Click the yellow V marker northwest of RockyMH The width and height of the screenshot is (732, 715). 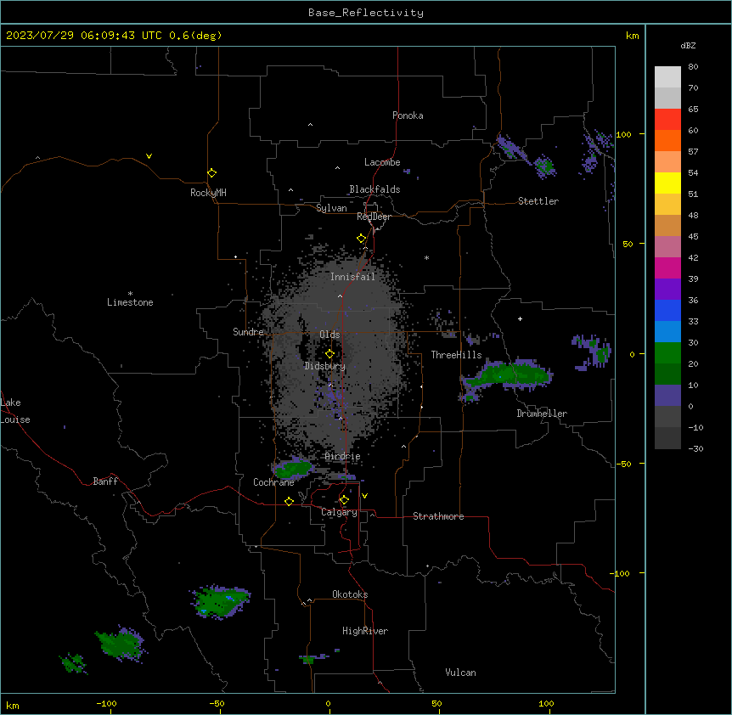[x=149, y=156]
